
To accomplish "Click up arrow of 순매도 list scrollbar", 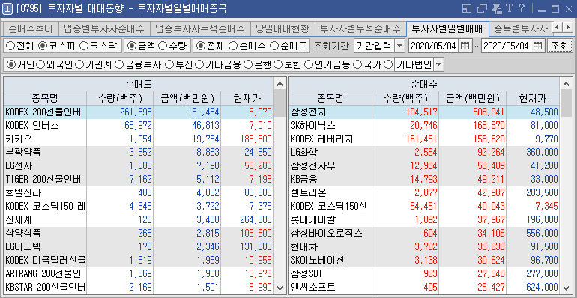I will pos(280,84).
